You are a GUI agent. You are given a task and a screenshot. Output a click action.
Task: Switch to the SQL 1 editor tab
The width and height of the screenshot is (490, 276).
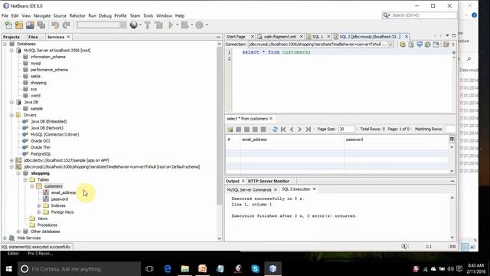click(x=318, y=37)
